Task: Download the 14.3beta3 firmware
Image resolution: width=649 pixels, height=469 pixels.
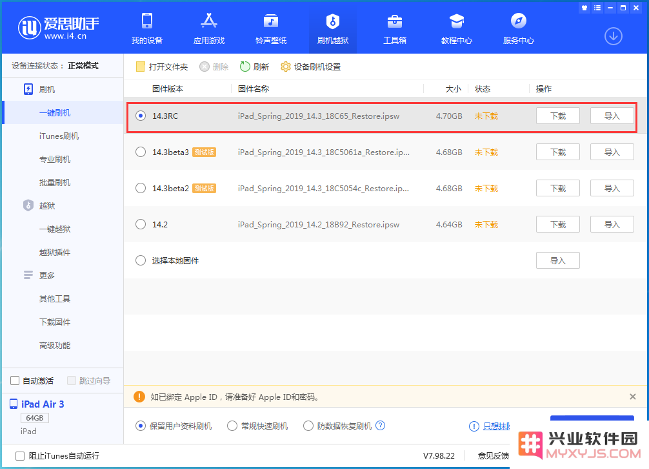Action: [x=557, y=152]
